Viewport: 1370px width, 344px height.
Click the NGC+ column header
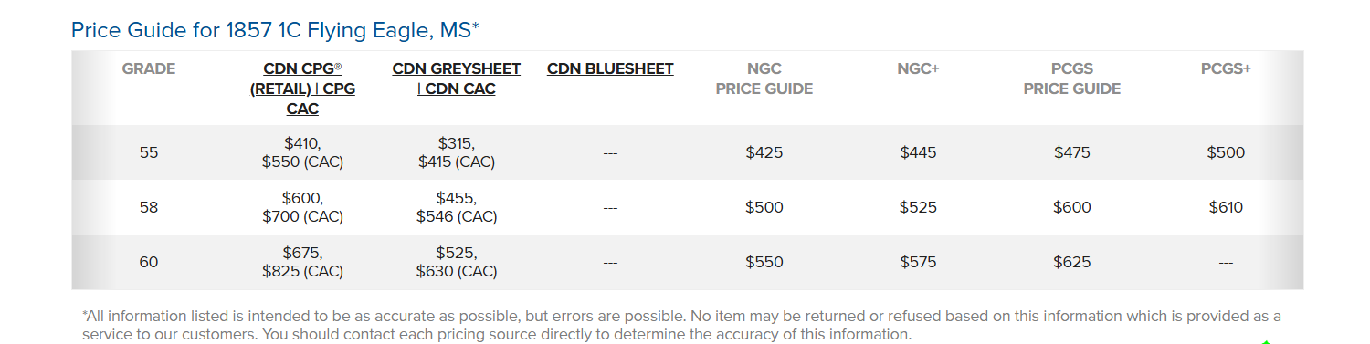pyautogui.click(x=918, y=68)
